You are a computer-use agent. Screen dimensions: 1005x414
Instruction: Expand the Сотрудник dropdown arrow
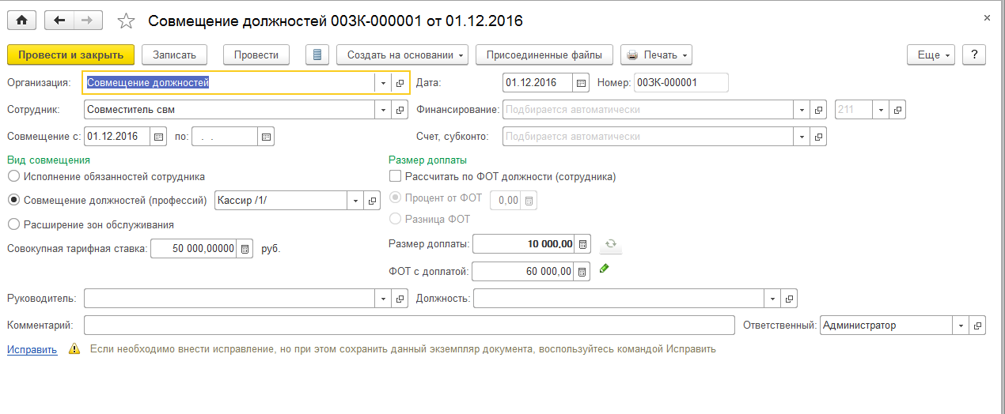pos(383,110)
